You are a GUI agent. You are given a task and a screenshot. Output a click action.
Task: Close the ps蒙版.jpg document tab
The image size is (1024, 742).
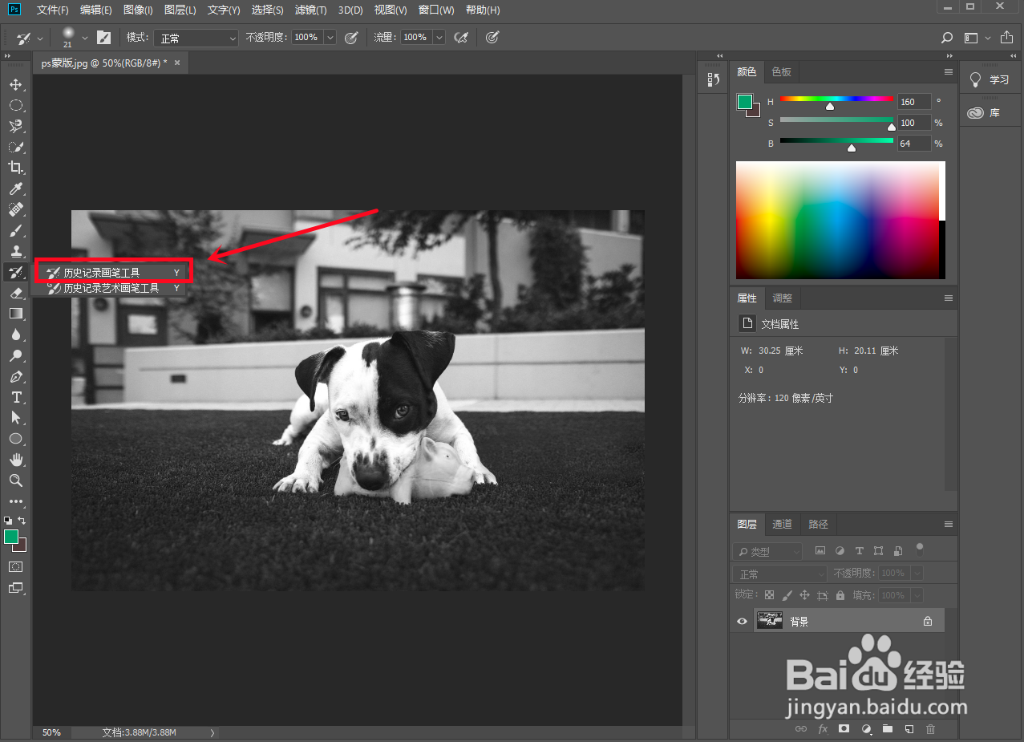click(177, 63)
